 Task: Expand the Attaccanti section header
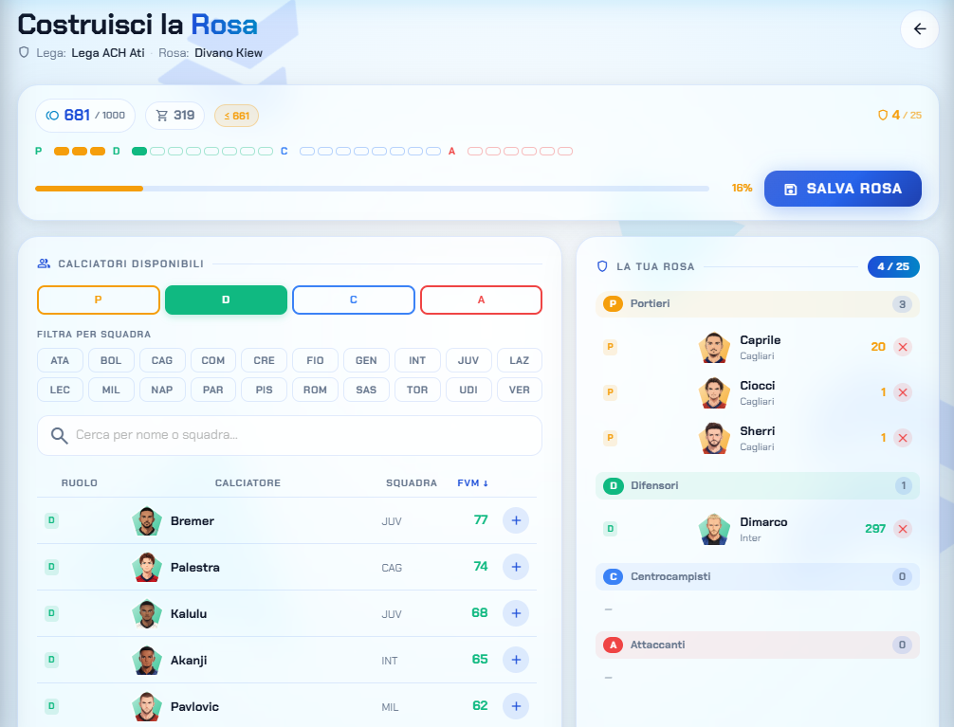point(757,645)
